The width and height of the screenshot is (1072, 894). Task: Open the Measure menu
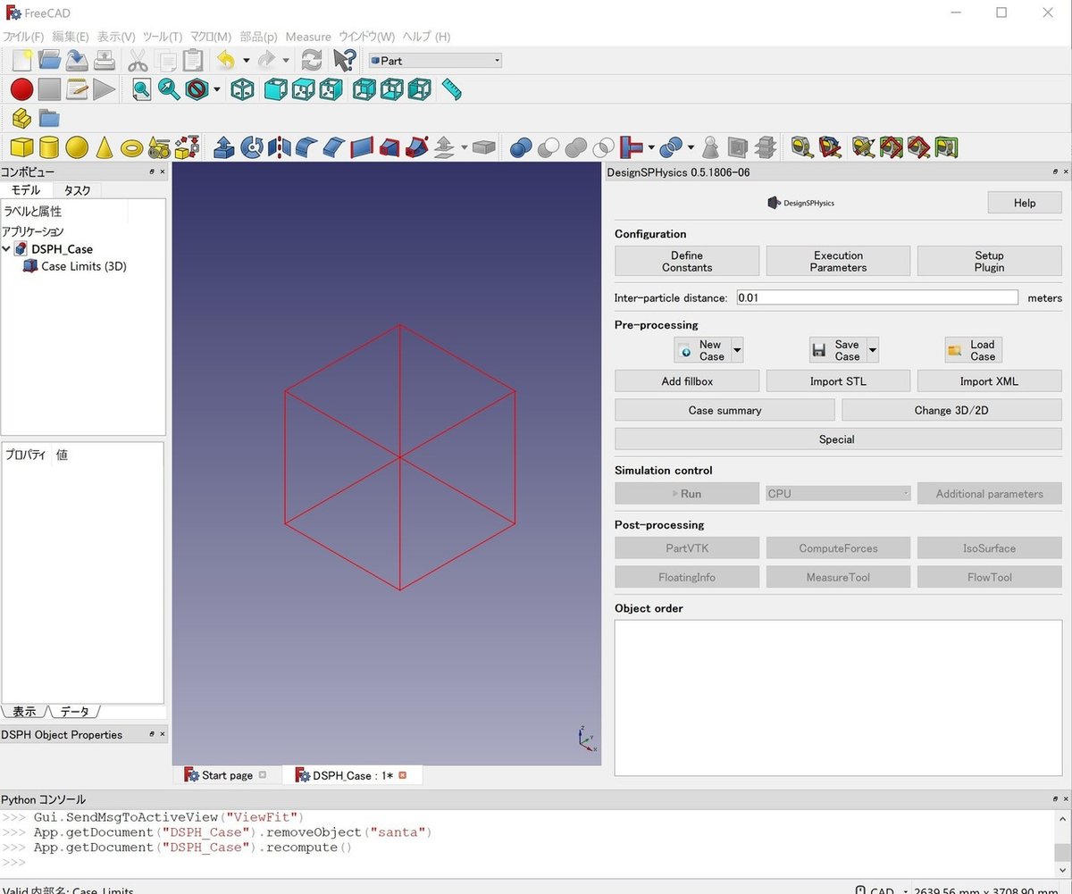point(308,37)
